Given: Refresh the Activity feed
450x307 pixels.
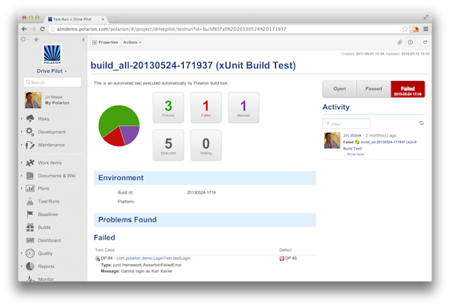Looking at the screenshot, I should coord(421,123).
